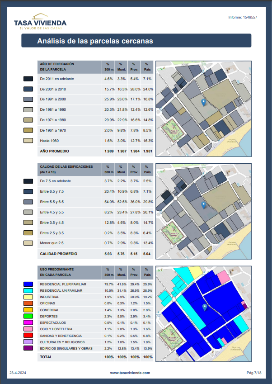Image resolution: width=272 pixels, height=384 pixels.
Task: Click the 'De 1971 a 1980' label
Action: point(53,120)
